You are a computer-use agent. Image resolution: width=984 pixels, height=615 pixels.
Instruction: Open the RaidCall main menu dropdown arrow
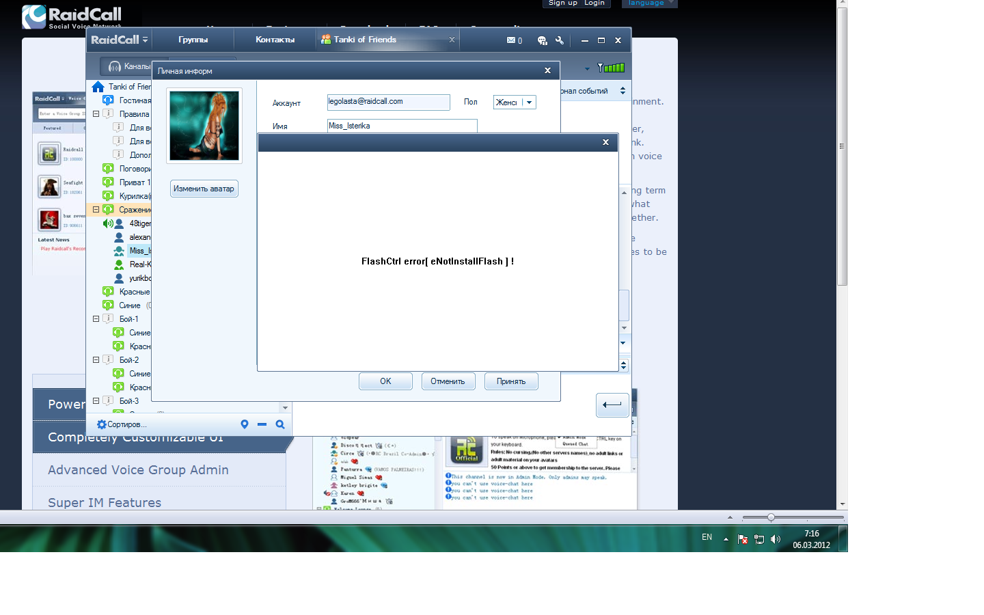tap(145, 40)
